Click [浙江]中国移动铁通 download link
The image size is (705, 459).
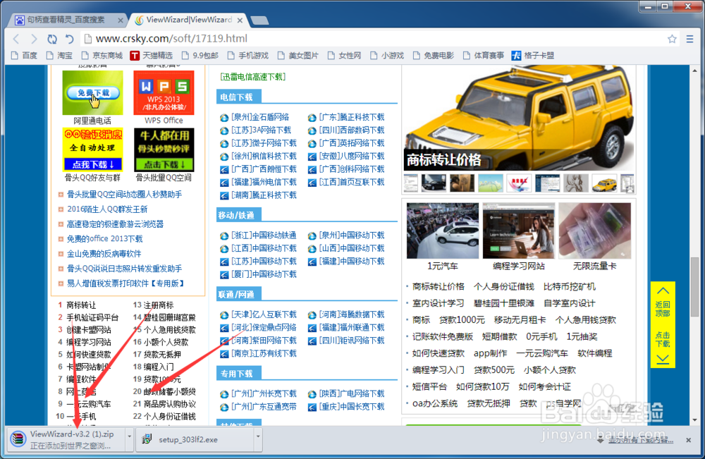(264, 235)
